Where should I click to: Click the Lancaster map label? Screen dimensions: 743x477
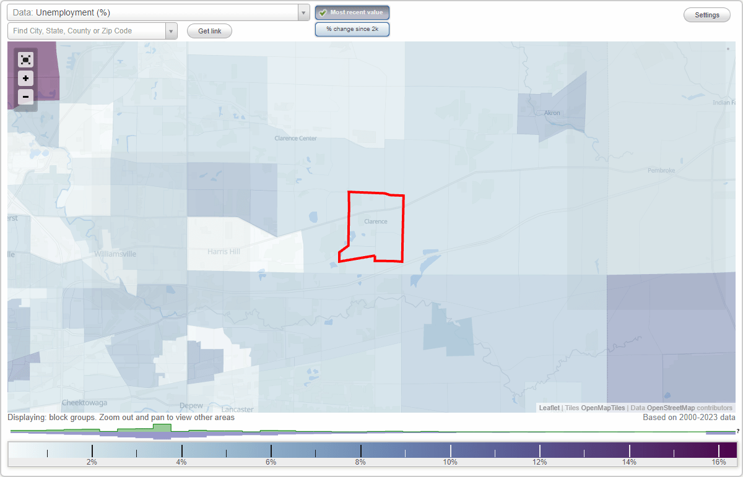[238, 410]
